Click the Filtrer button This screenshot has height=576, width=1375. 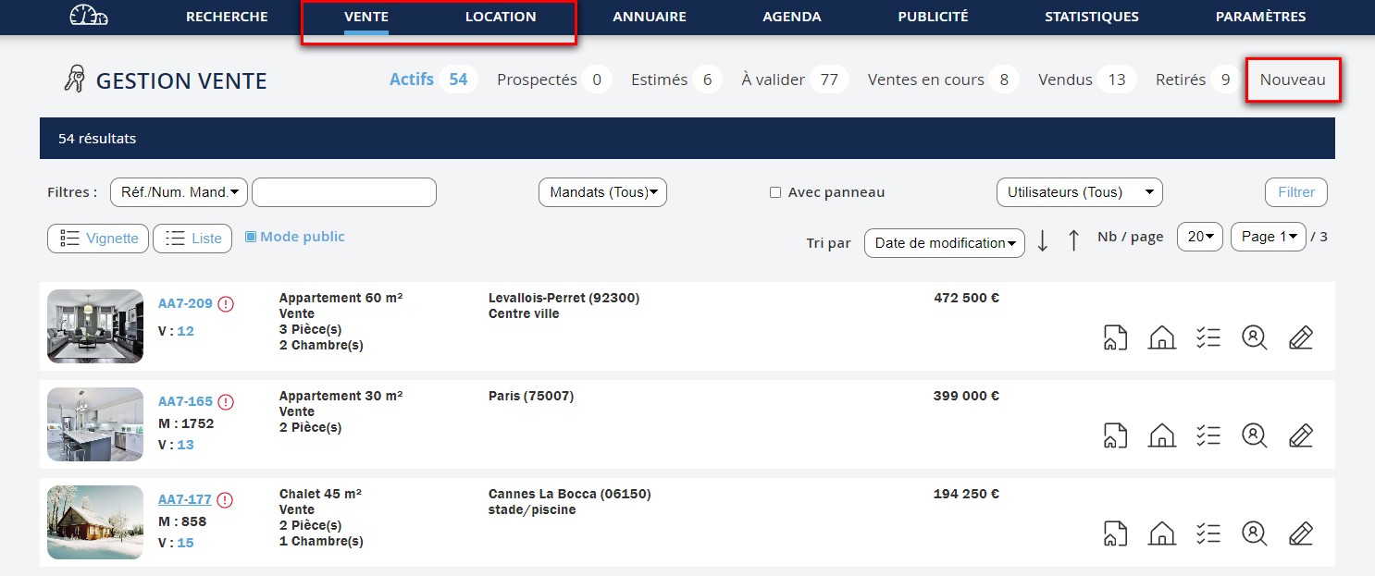pyautogui.click(x=1295, y=192)
